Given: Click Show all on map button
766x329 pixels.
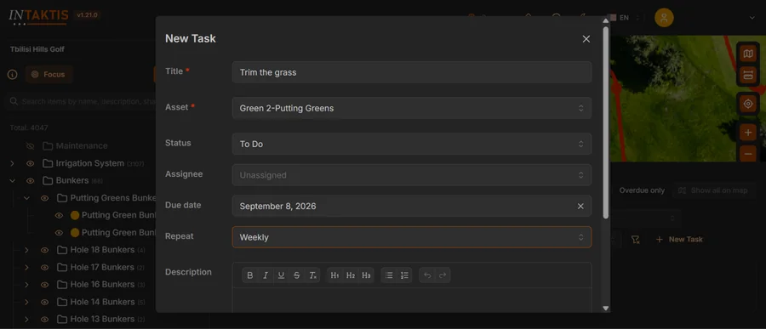Looking at the screenshot, I should 713,190.
